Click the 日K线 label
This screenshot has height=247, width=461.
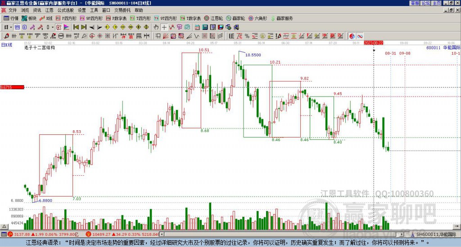click(x=7, y=45)
